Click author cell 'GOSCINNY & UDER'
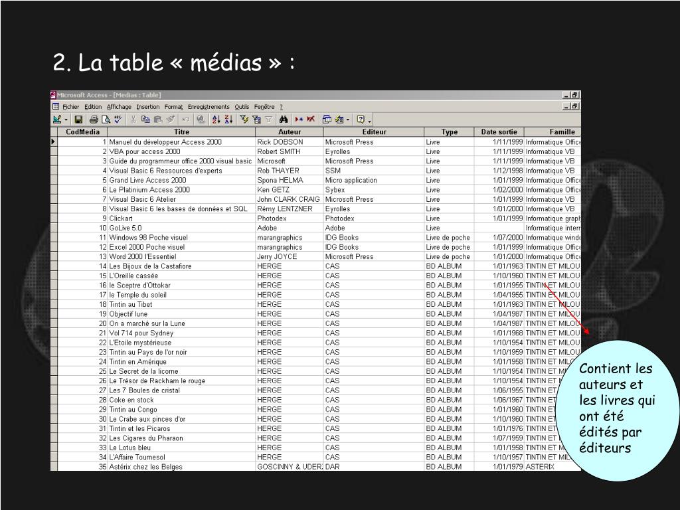 (x=290, y=467)
